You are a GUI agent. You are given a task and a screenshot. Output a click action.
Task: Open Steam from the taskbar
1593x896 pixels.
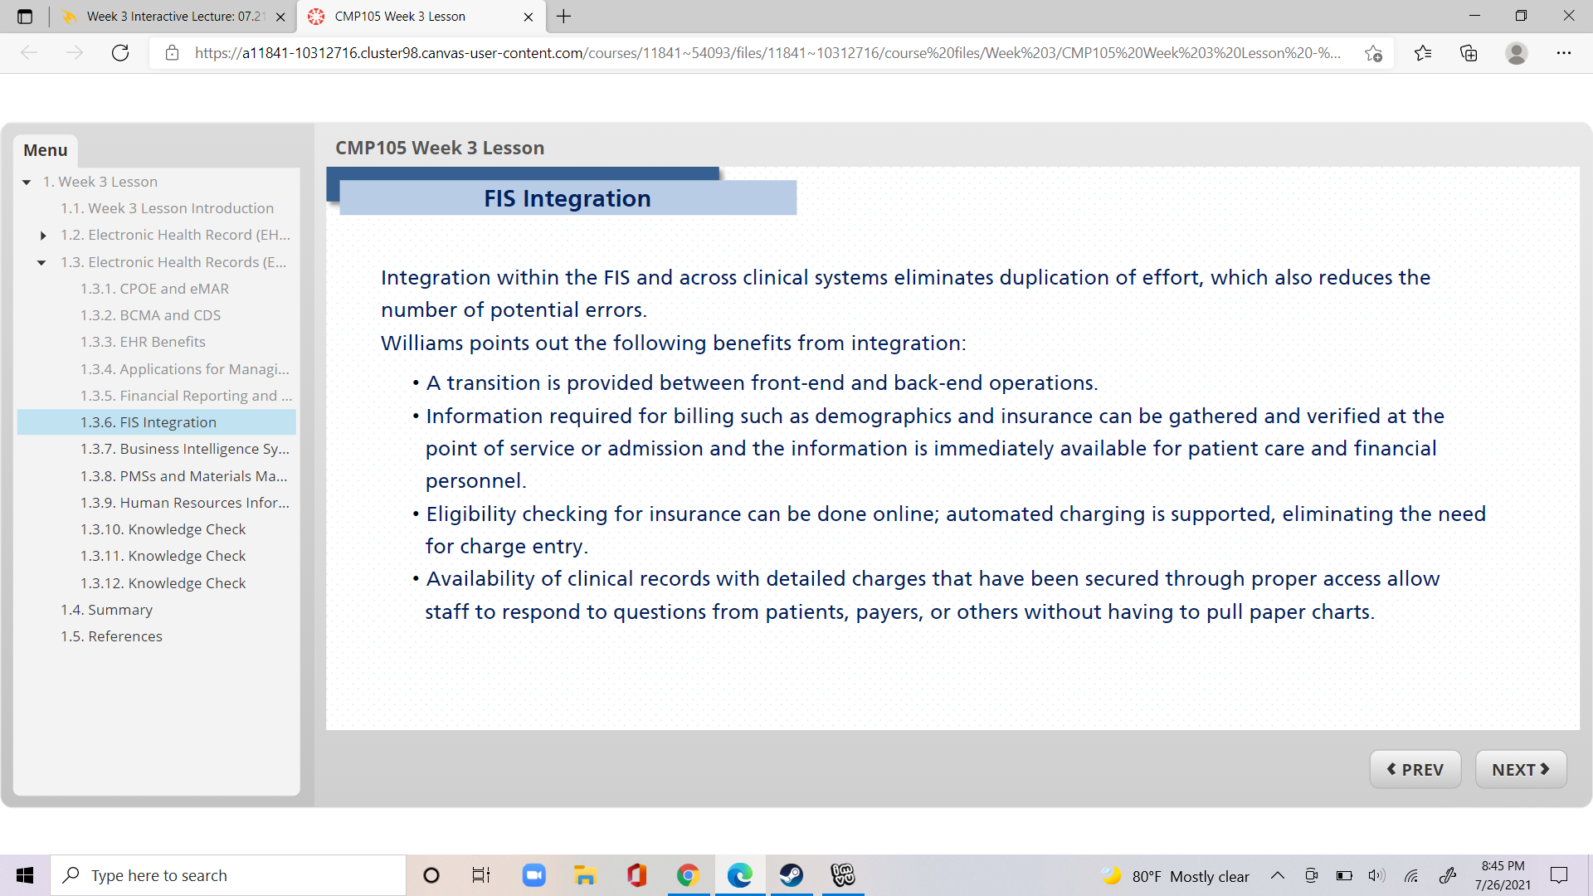tap(791, 875)
